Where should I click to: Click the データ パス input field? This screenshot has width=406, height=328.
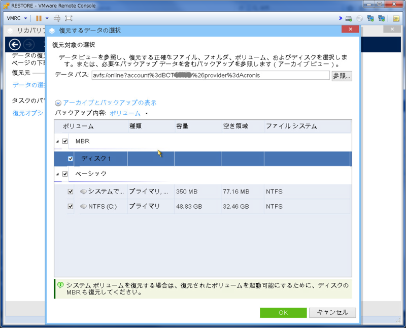coord(210,76)
